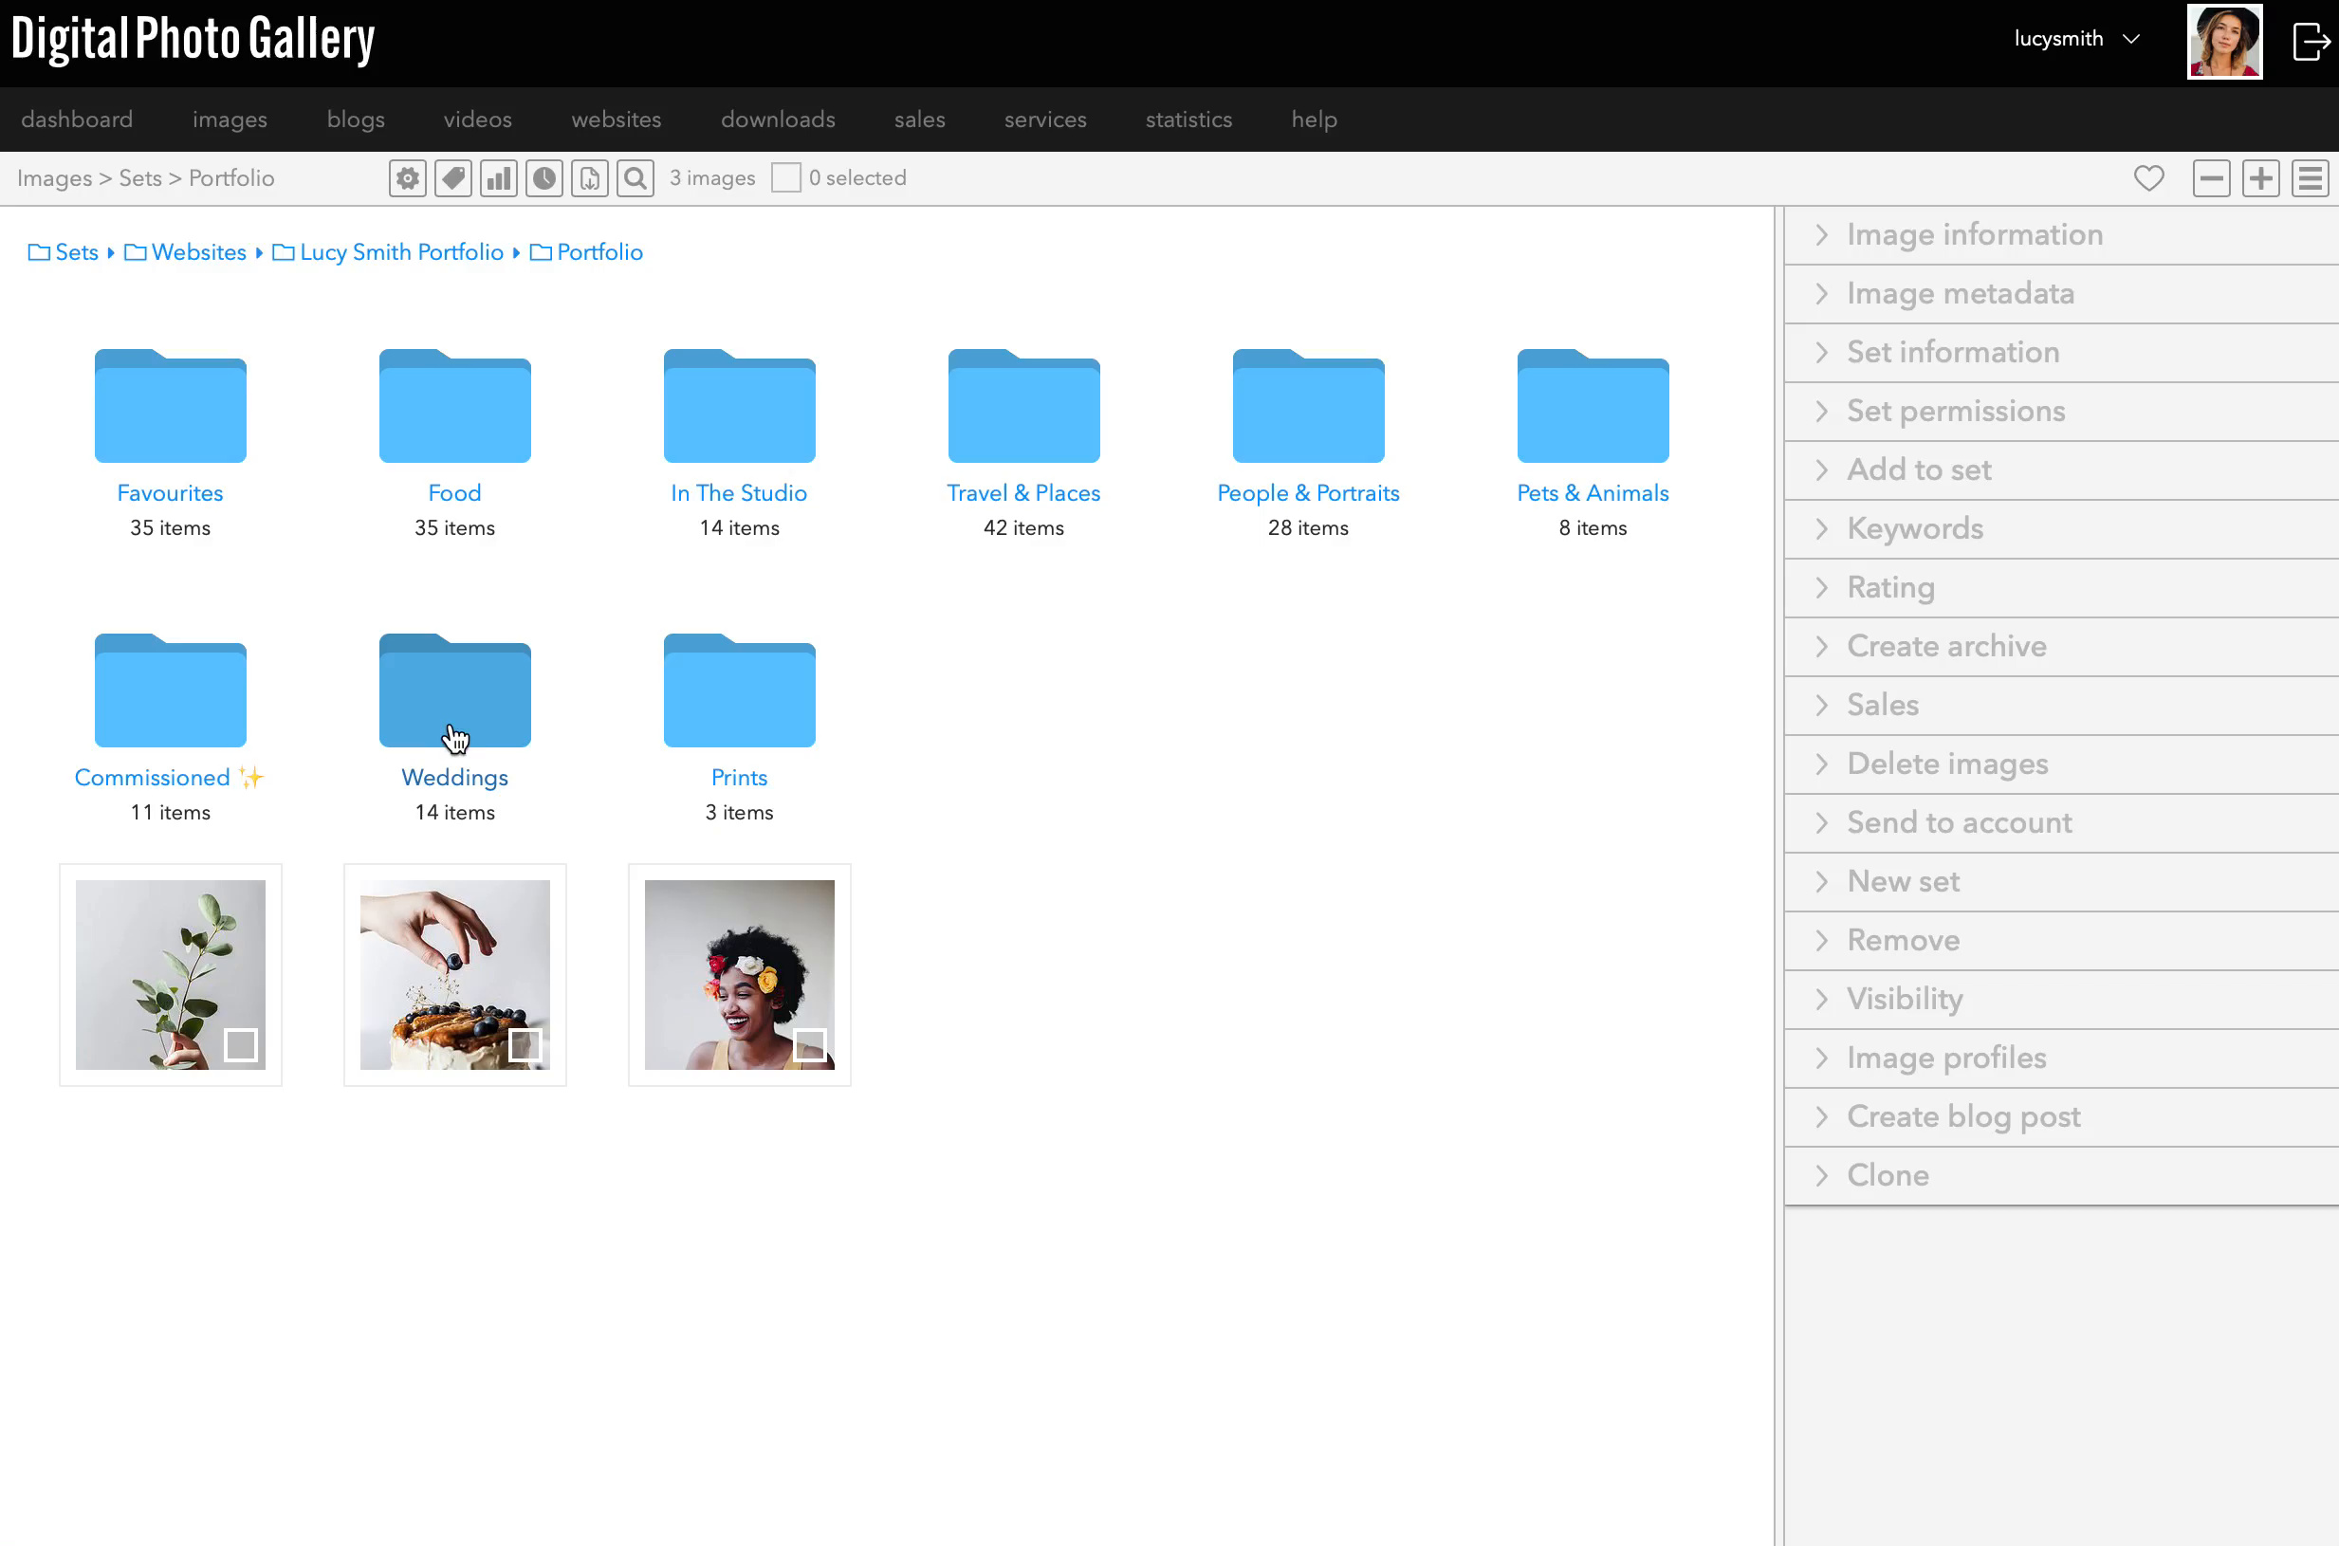Click the heart favourites icon

(2148, 178)
